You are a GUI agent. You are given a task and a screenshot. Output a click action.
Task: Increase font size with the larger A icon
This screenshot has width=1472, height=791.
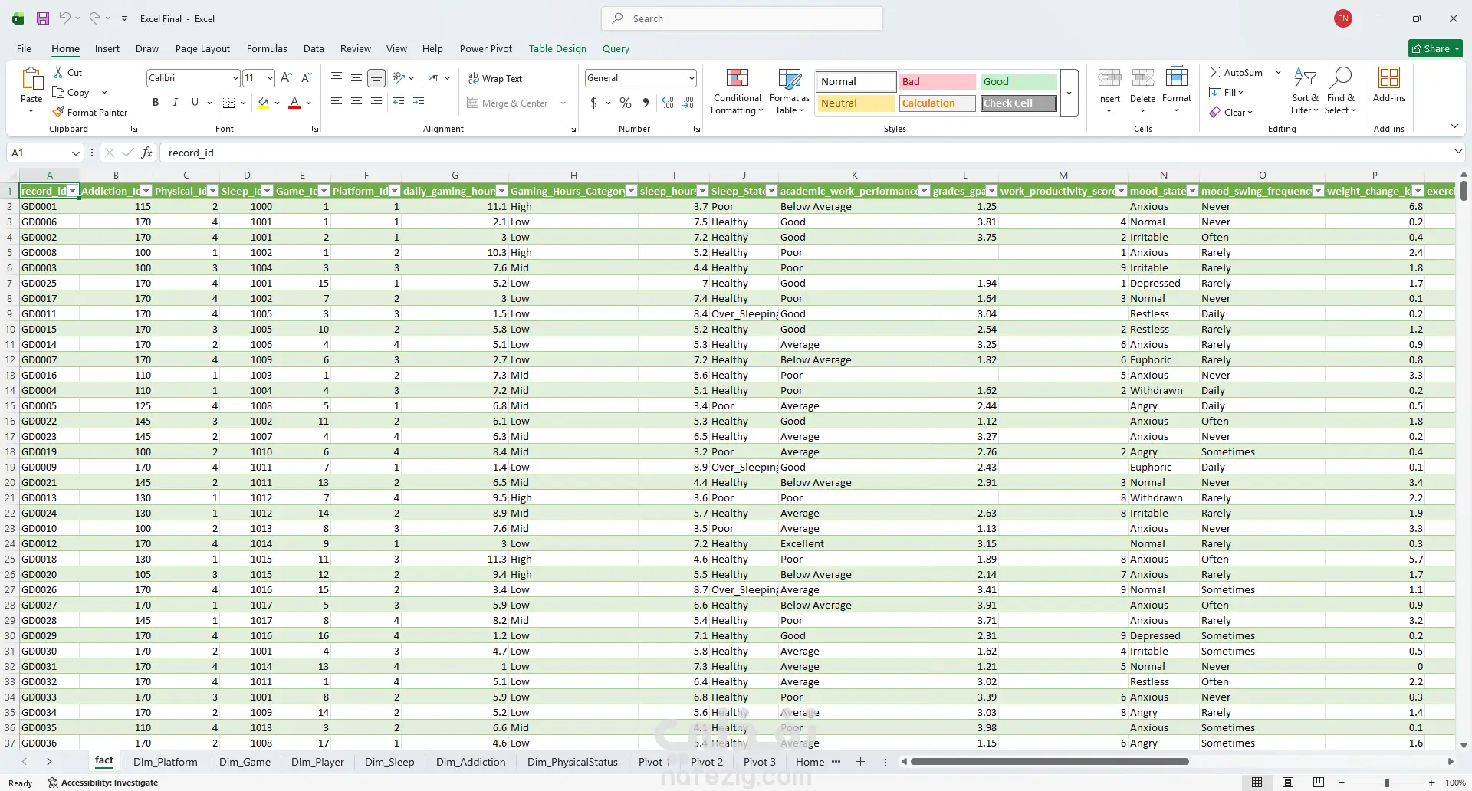[x=286, y=77]
